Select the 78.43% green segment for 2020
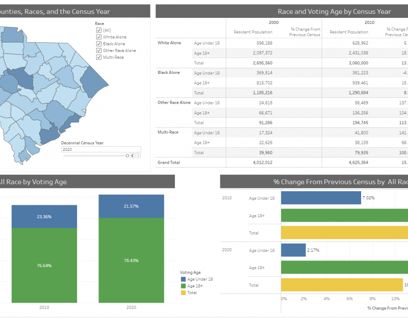Viewport: 408px width, 318px height. (132, 260)
